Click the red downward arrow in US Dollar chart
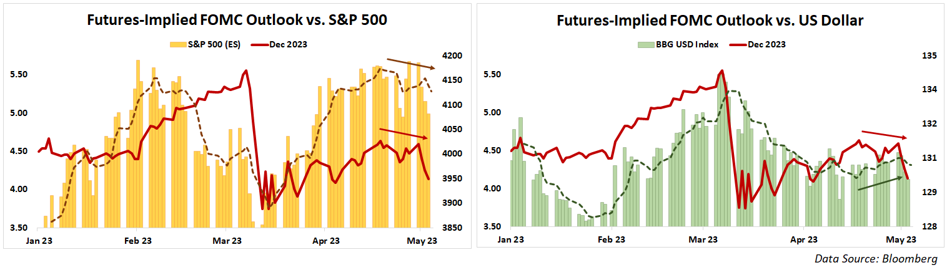The image size is (947, 270). tap(884, 134)
